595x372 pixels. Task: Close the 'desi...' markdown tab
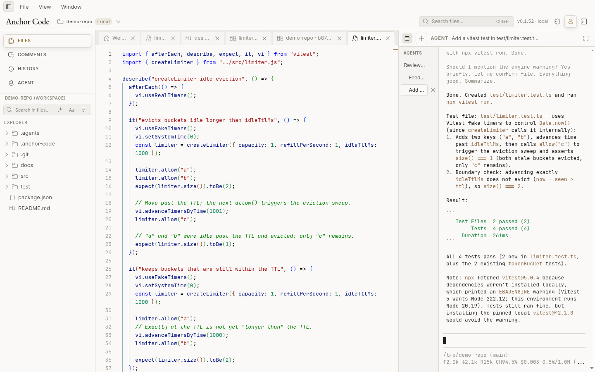tap(217, 38)
